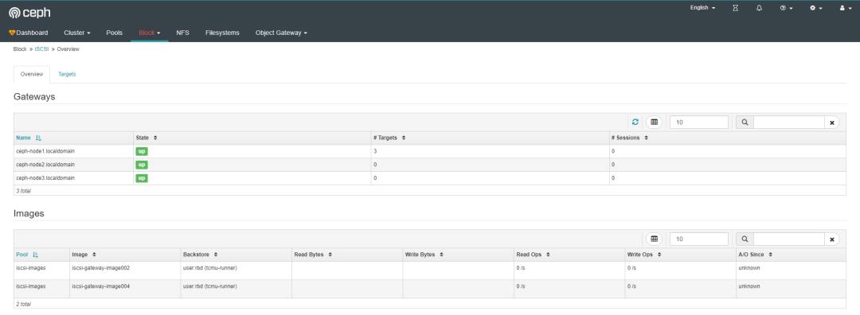Open the help question mark menu
Screen dimensions: 860x315
pos(787,8)
